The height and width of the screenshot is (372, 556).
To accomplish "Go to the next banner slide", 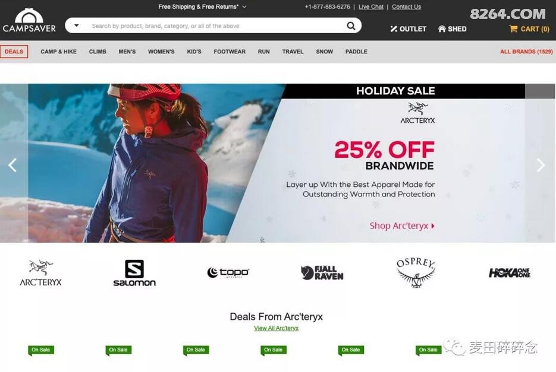I will click(x=541, y=165).
